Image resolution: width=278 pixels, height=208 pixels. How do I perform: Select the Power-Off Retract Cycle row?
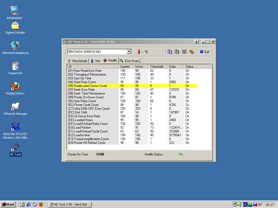tap(132, 143)
